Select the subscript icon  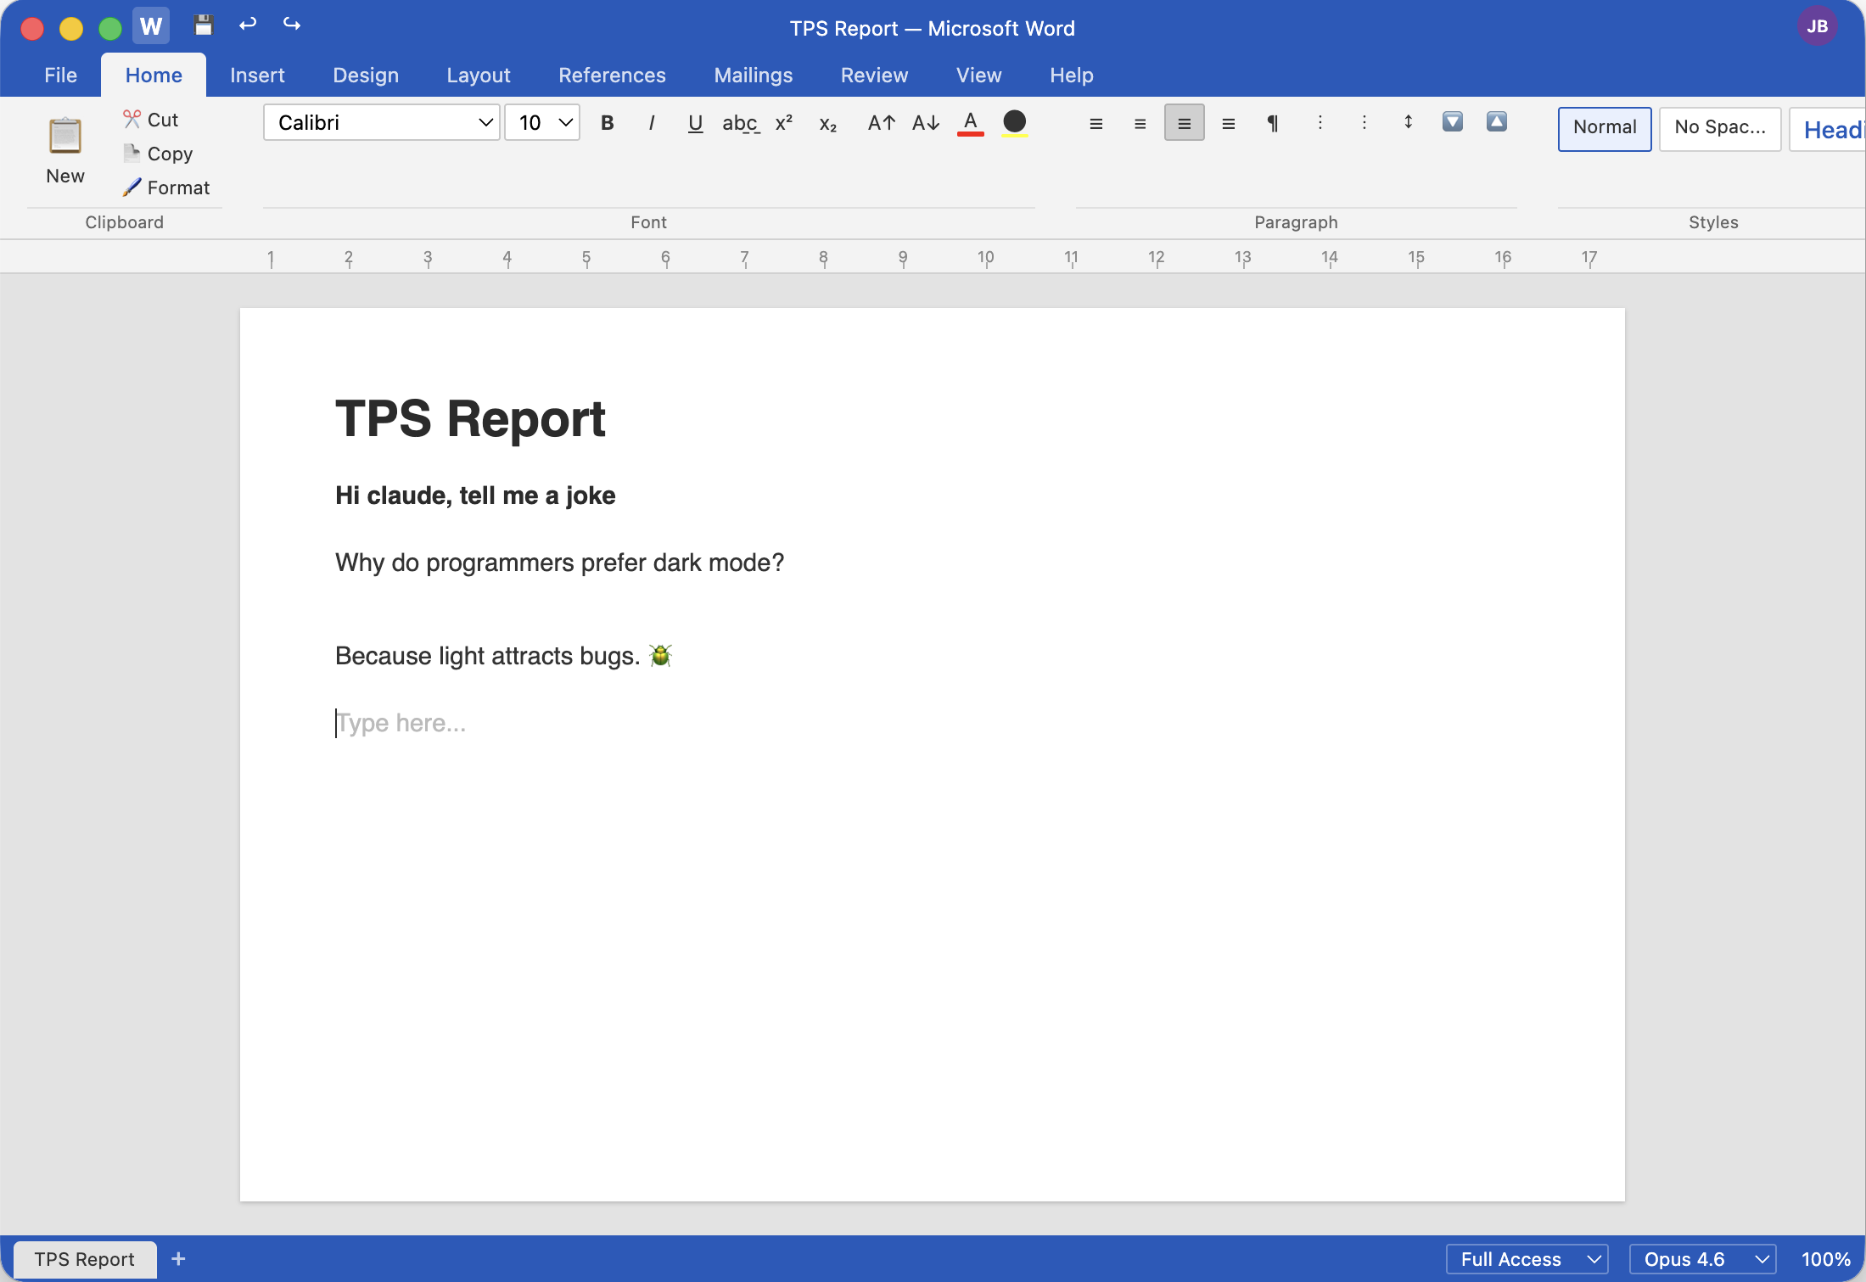point(827,125)
